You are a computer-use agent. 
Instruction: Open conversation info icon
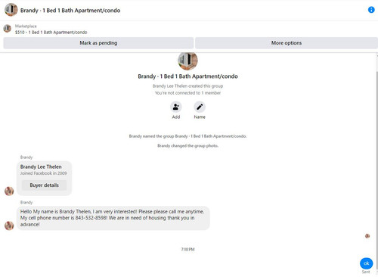371,10
